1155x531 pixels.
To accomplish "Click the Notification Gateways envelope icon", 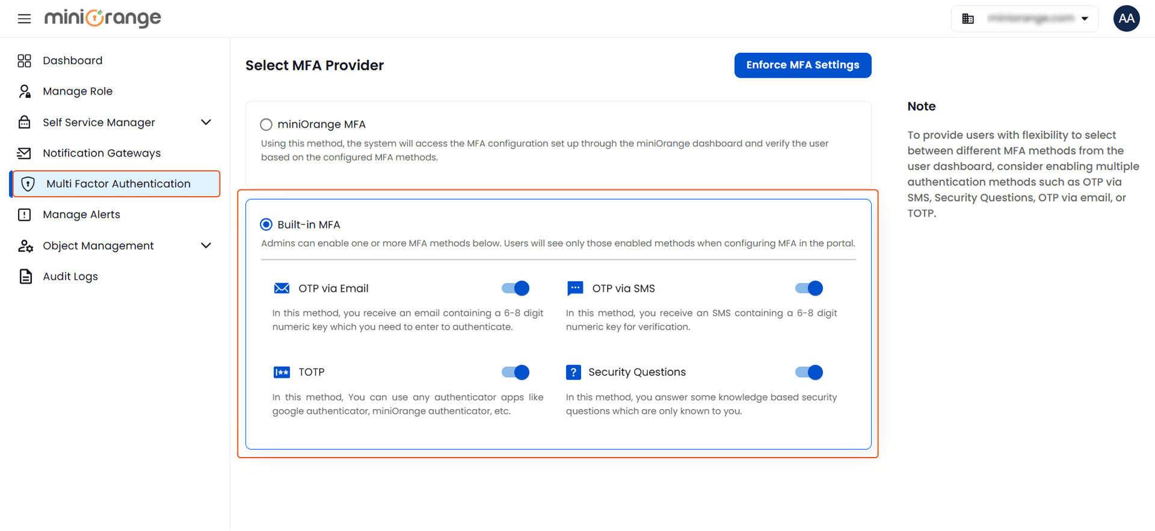I will 24,153.
